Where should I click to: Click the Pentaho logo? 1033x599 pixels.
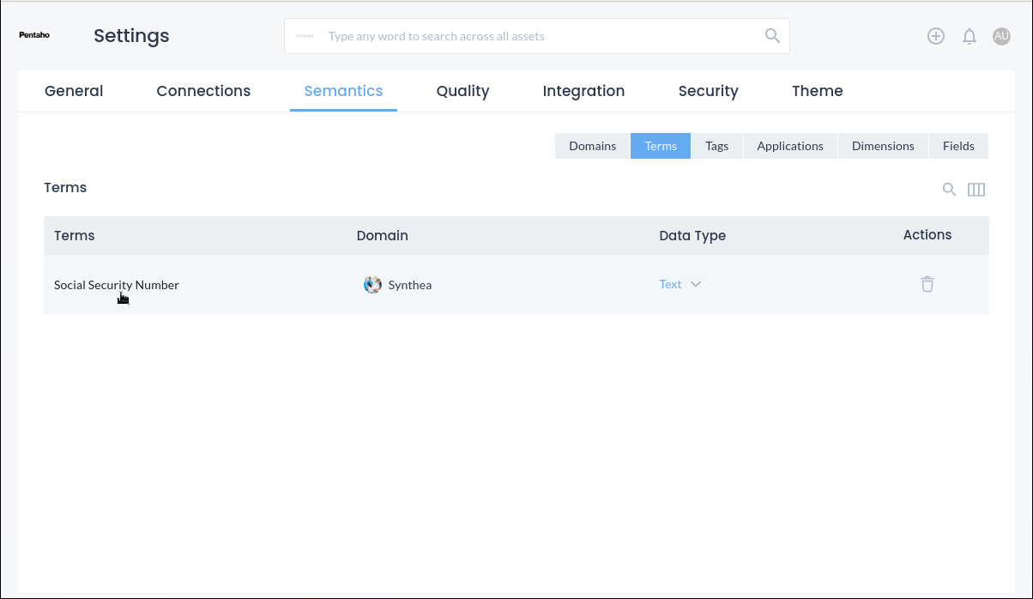[34, 36]
